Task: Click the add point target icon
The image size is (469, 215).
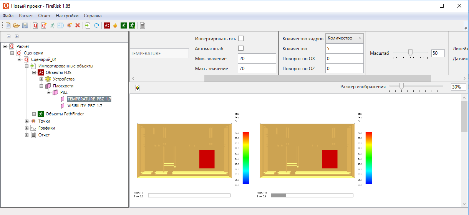Action: coord(69,26)
